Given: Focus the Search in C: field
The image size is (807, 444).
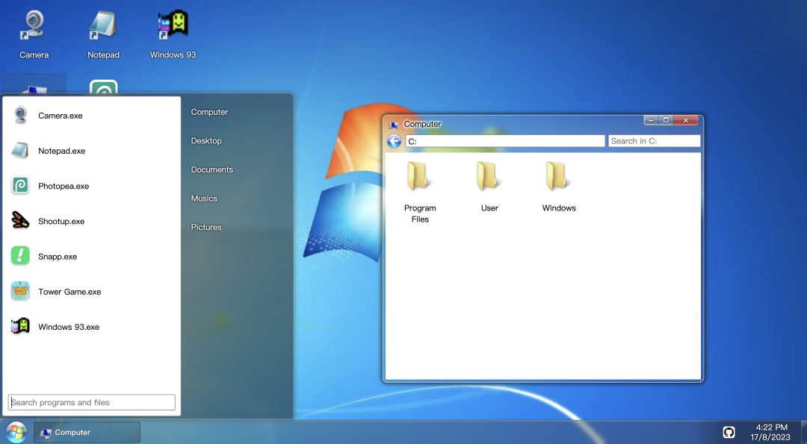Looking at the screenshot, I should point(654,141).
